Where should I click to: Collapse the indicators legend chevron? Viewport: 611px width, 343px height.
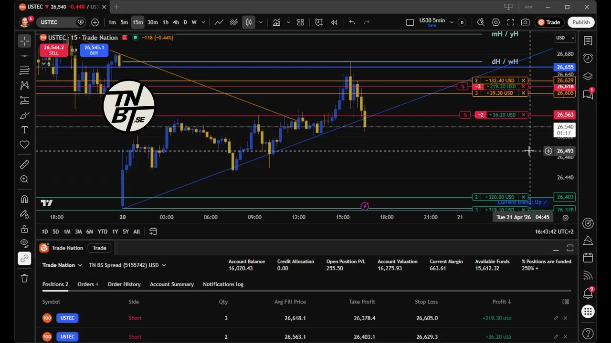click(43, 64)
